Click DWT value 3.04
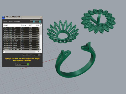 point(30,32)
